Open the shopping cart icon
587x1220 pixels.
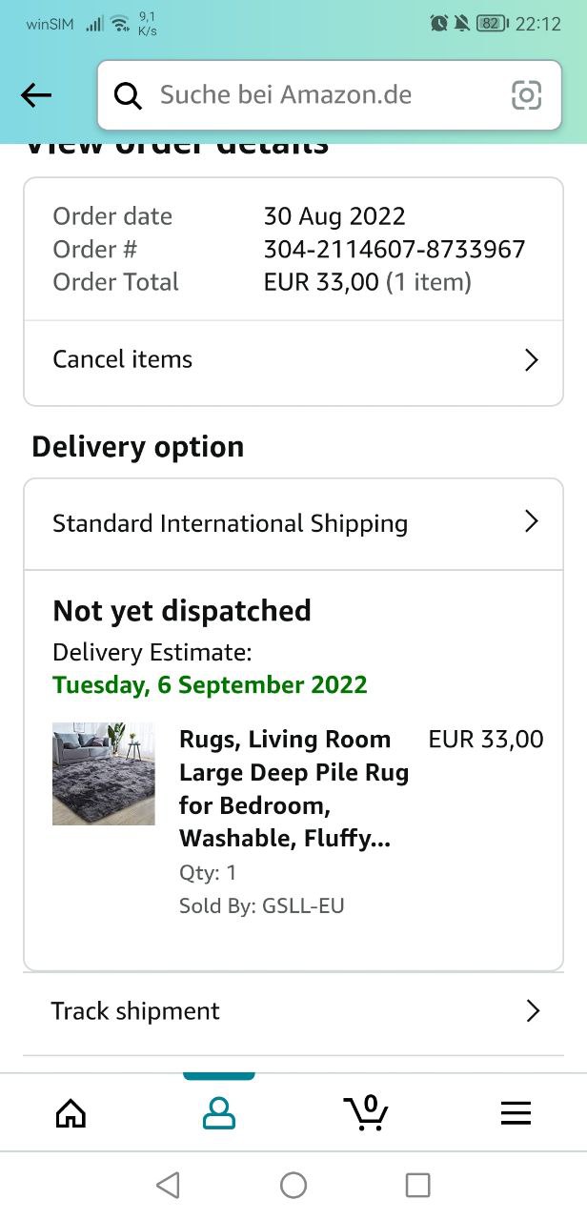(366, 1112)
